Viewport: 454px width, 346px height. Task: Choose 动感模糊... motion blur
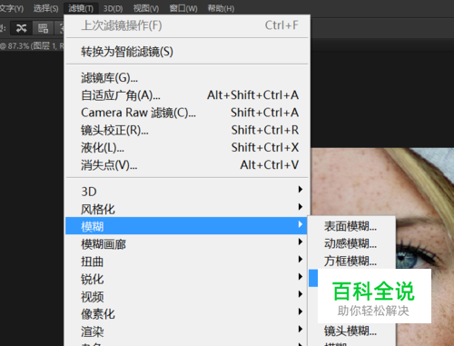tap(351, 243)
